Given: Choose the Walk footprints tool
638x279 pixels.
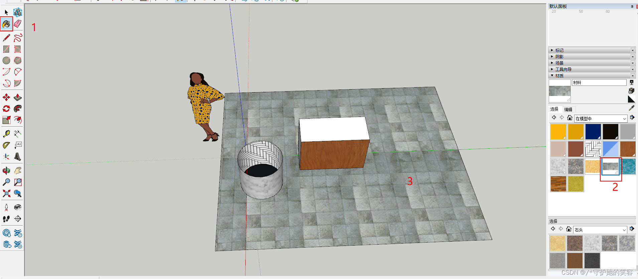Looking at the screenshot, I should [x=6, y=219].
